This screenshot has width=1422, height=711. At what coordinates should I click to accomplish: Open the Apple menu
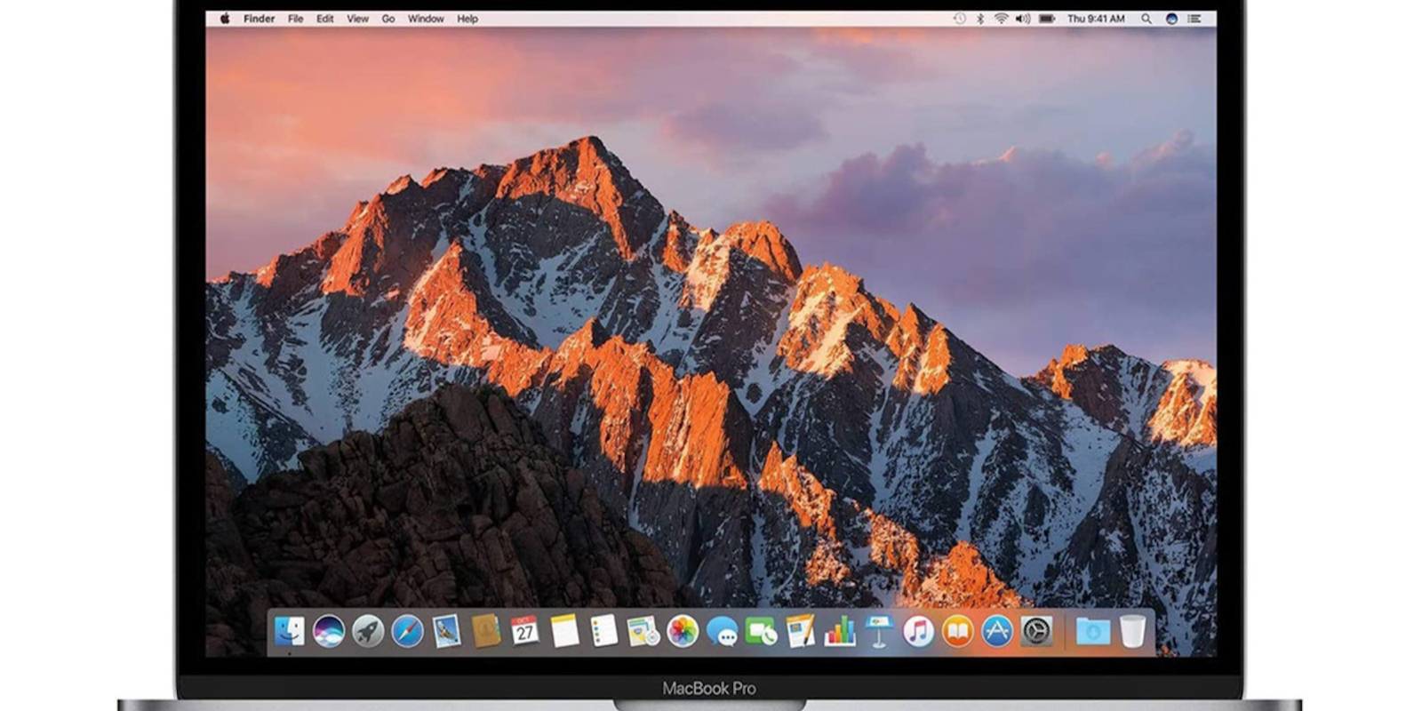click(225, 19)
